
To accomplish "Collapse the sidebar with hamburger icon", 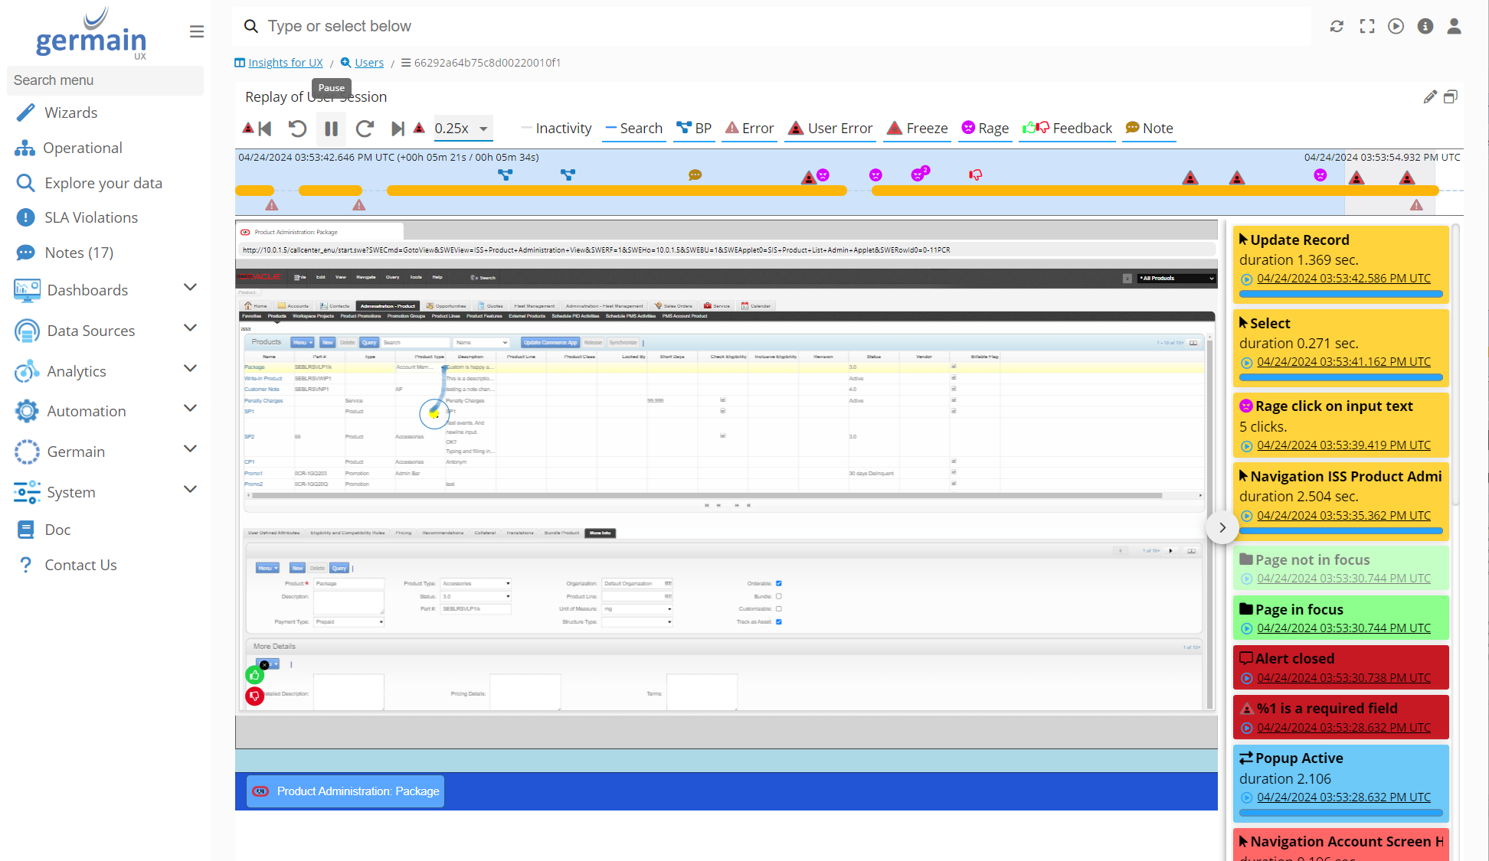I will (x=197, y=31).
